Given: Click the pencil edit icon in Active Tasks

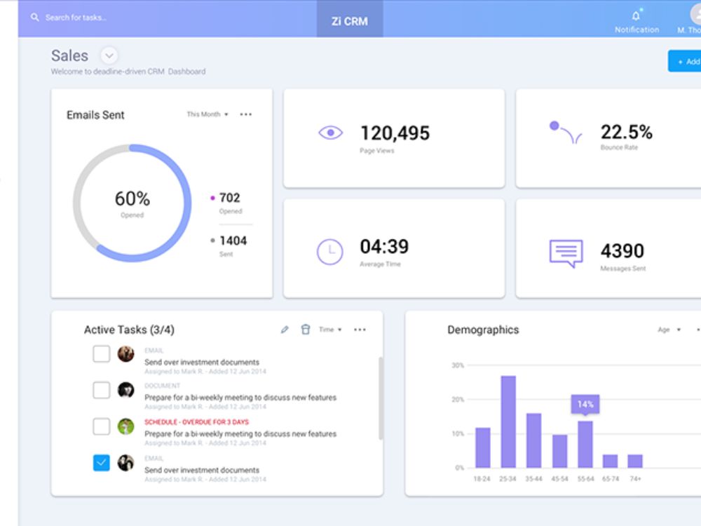Looking at the screenshot, I should 285,330.
